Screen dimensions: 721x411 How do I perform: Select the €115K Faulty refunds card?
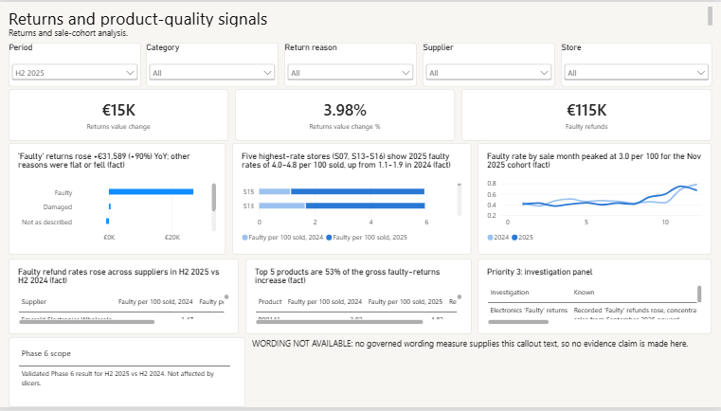point(586,115)
